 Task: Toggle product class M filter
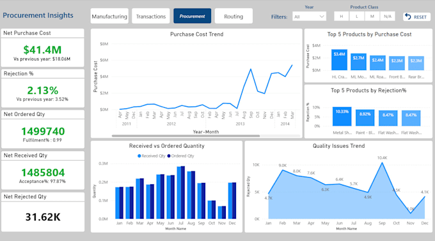tap(372, 17)
